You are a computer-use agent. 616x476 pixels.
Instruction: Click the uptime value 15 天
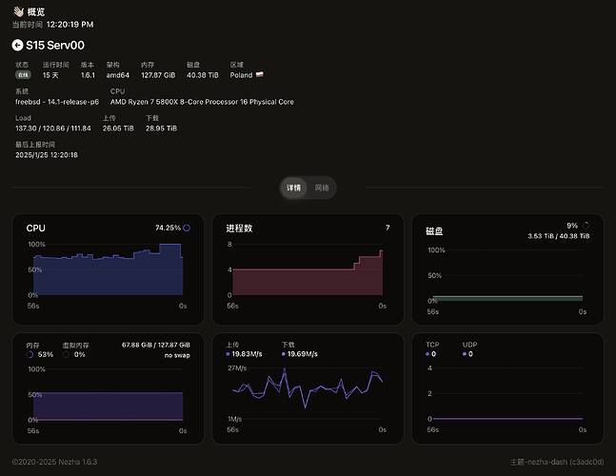tap(50, 75)
